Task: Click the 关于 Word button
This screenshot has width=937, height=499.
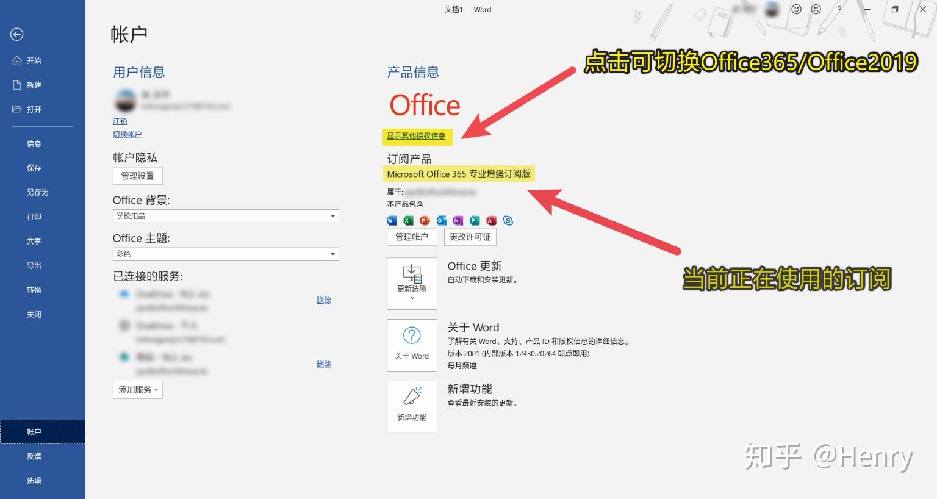Action: [x=412, y=345]
